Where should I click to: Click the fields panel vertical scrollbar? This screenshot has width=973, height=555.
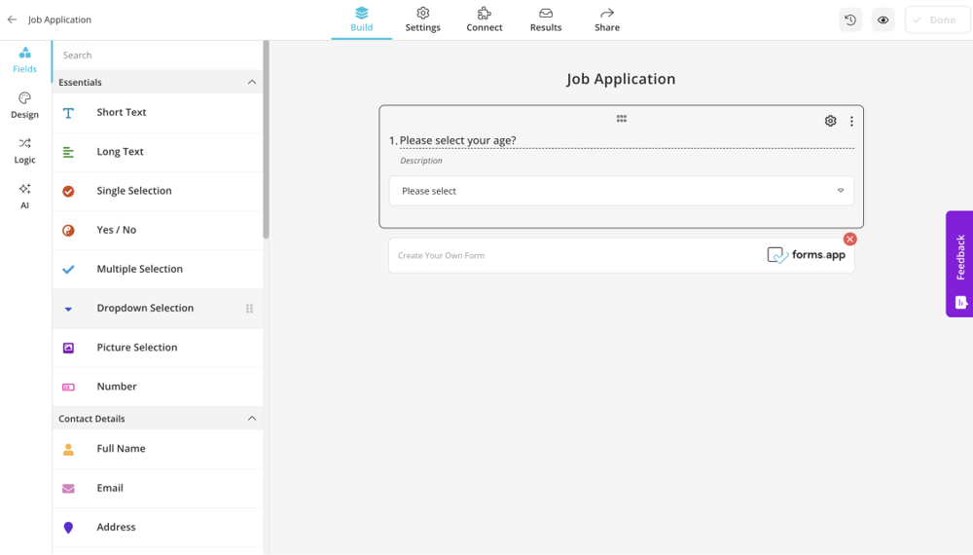[x=267, y=139]
